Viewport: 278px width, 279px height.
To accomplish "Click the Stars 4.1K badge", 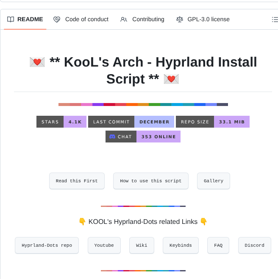I will tap(61, 122).
